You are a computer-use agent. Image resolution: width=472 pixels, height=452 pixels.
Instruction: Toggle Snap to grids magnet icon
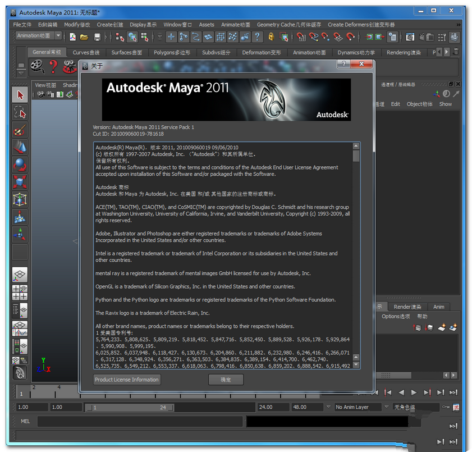tap(301, 37)
